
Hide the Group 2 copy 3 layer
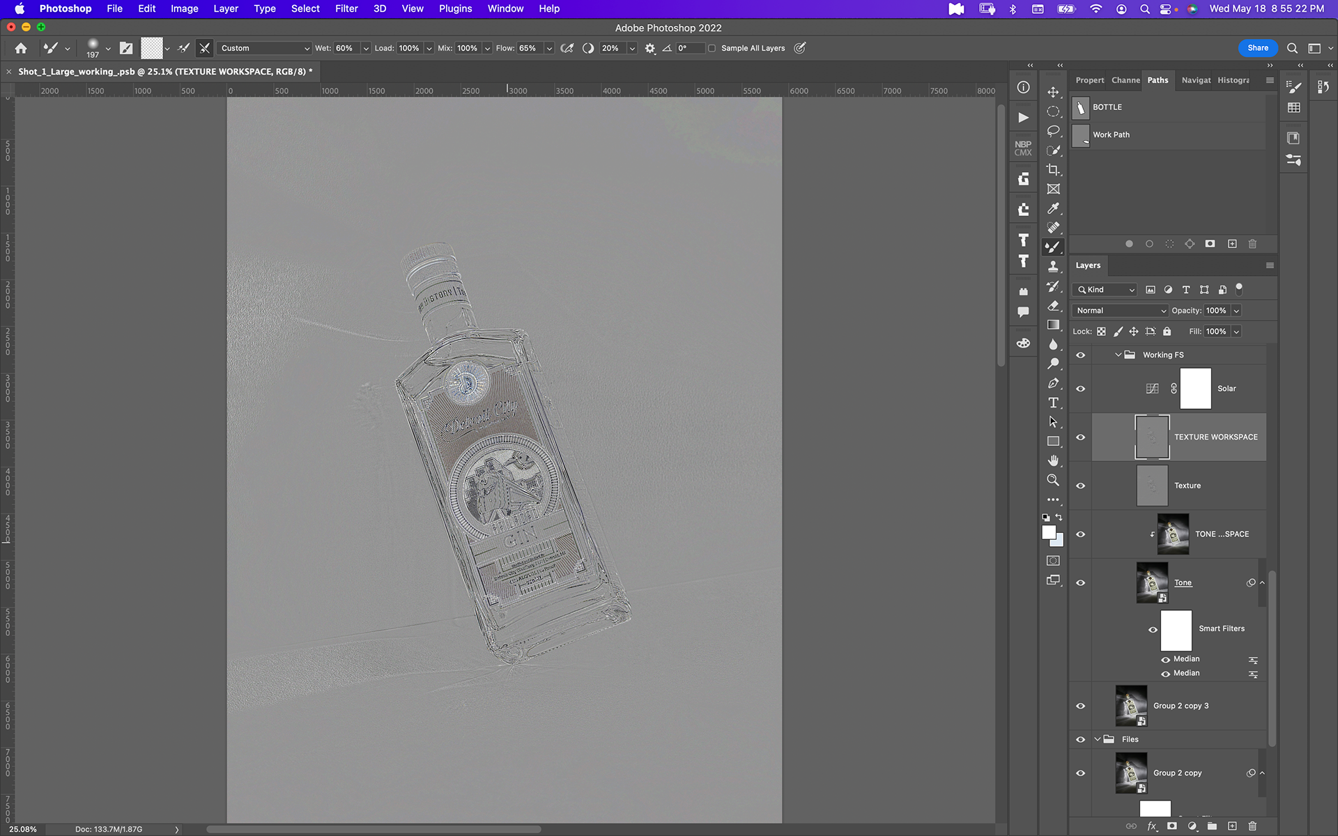point(1080,706)
